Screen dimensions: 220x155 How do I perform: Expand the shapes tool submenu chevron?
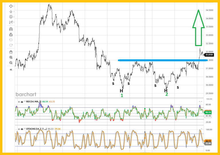click(15, 6)
